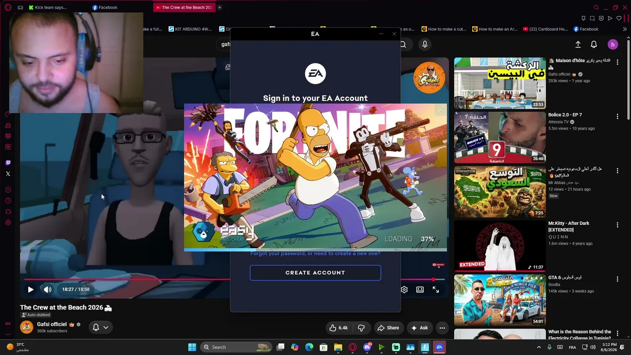This screenshot has width=631, height=355.
Task: Open options menu for Bolice 2.0 video
Action: coord(617,116)
